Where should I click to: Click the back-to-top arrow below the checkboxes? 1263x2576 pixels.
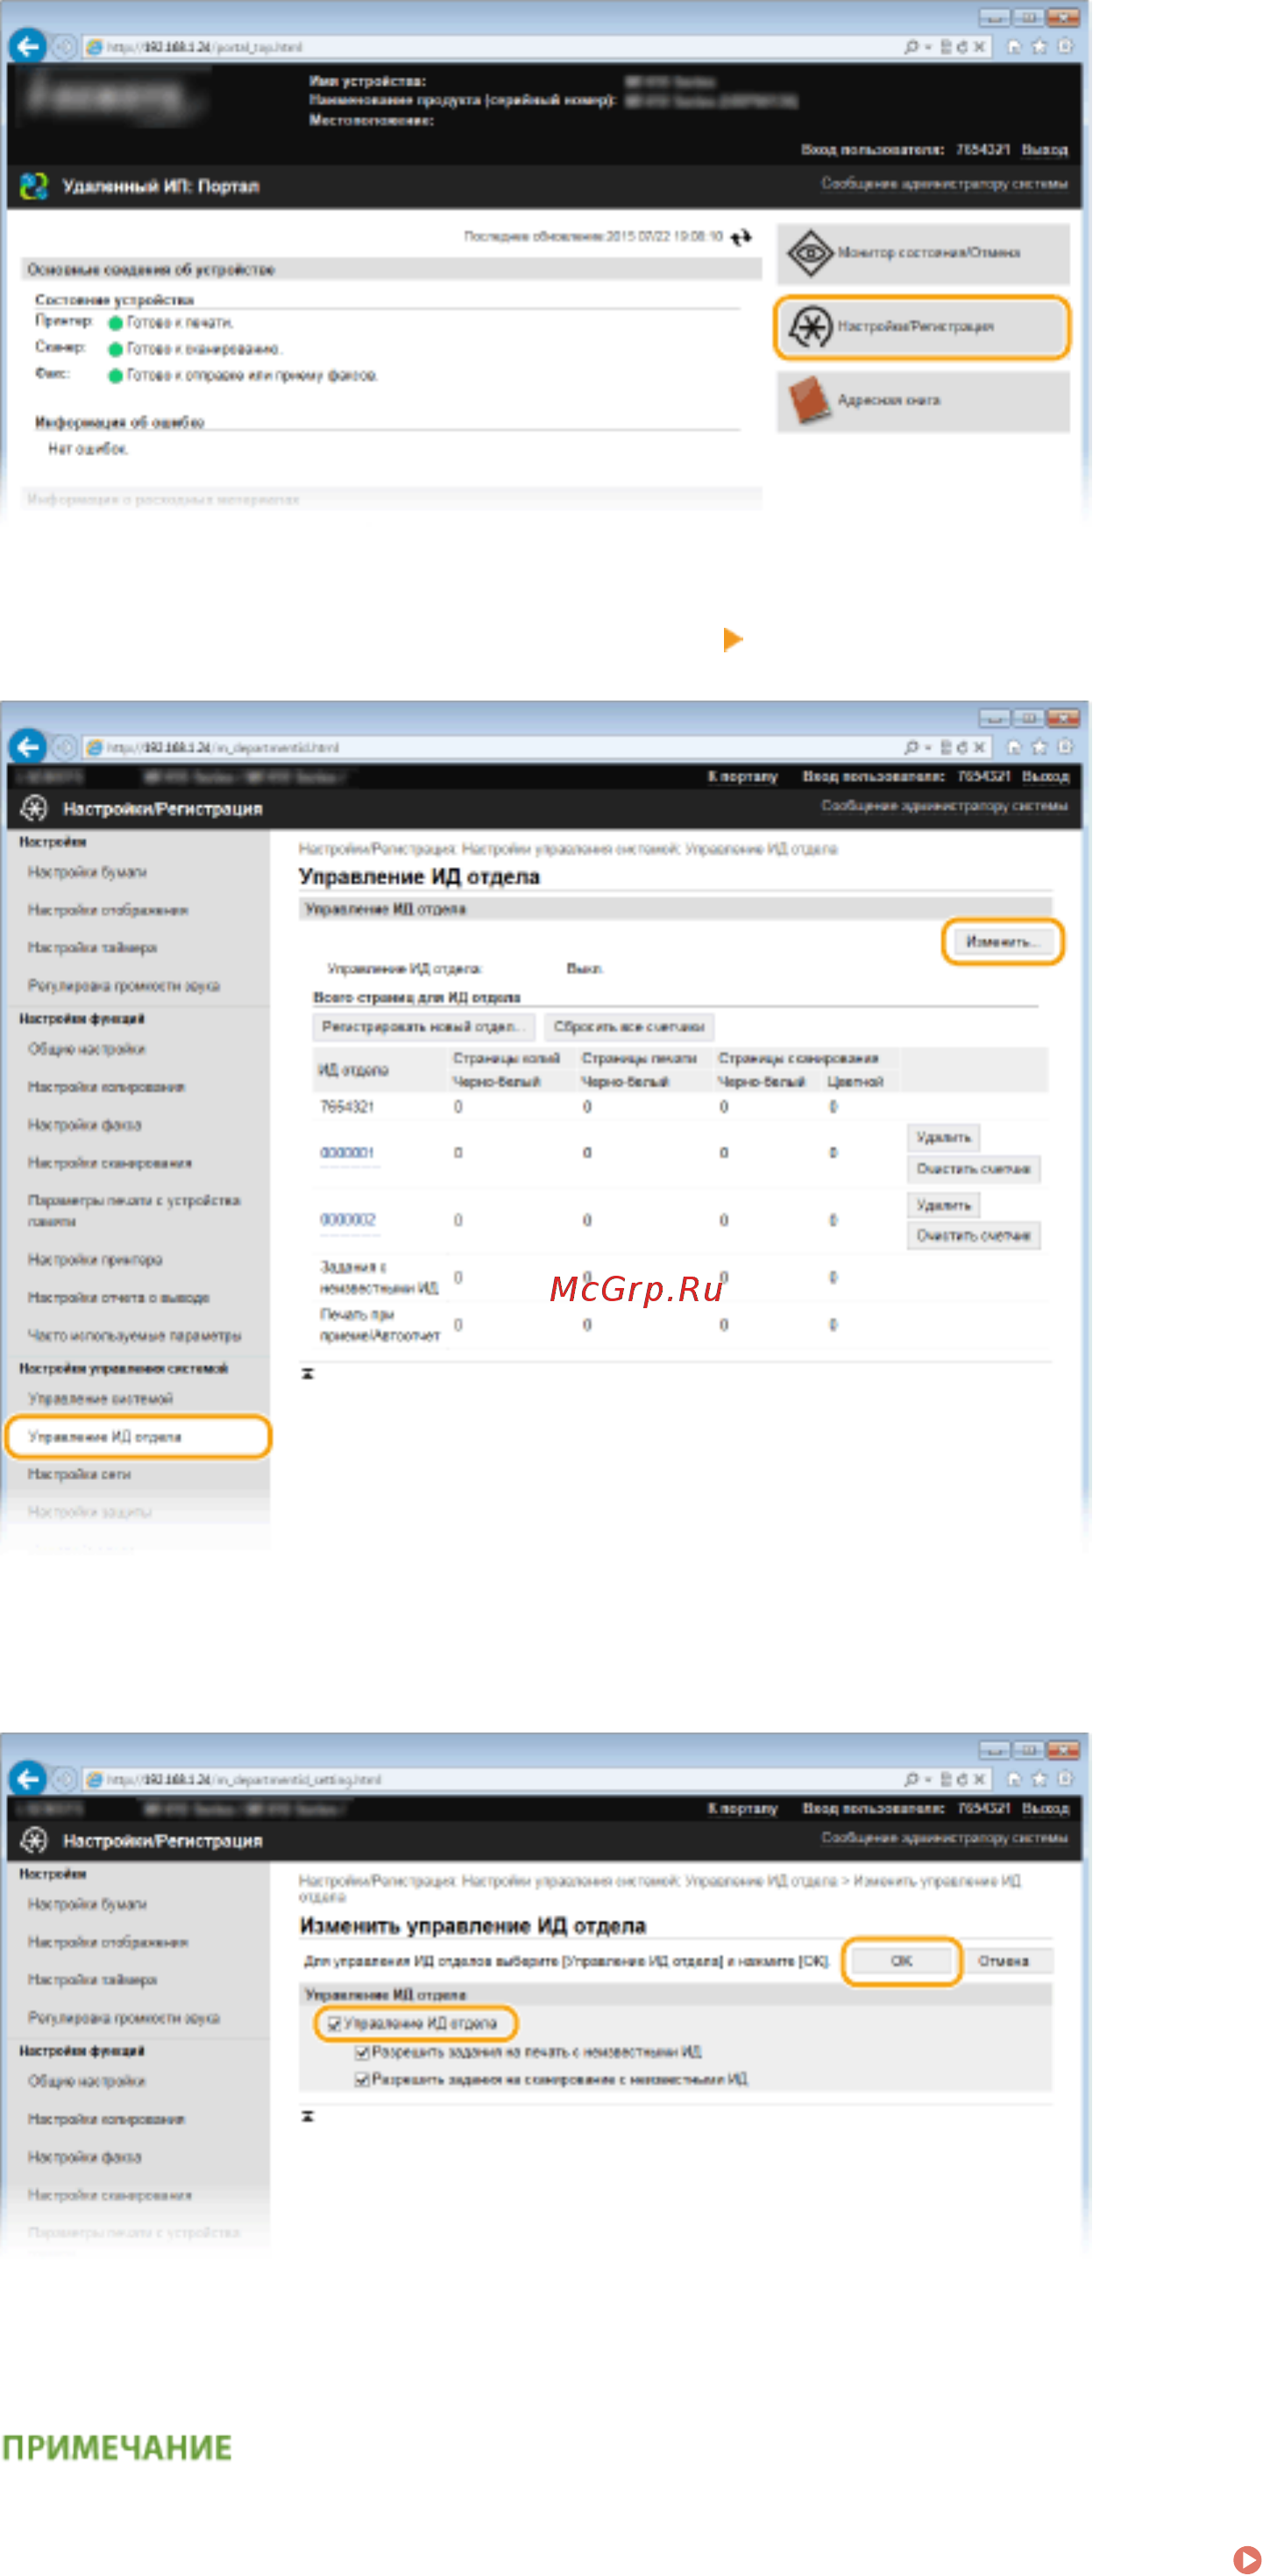point(308,2116)
